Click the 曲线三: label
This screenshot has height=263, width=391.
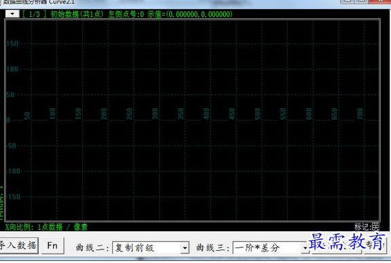coord(213,248)
